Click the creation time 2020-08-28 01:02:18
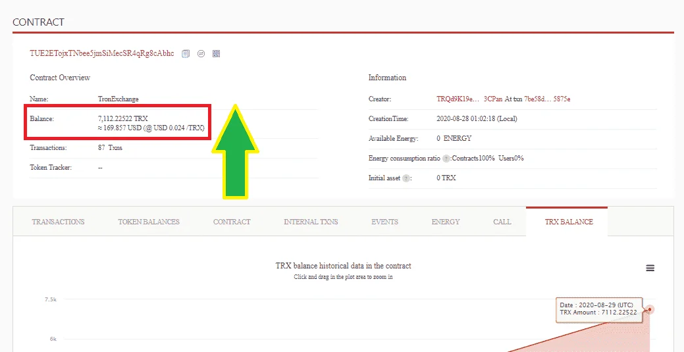 coord(477,118)
